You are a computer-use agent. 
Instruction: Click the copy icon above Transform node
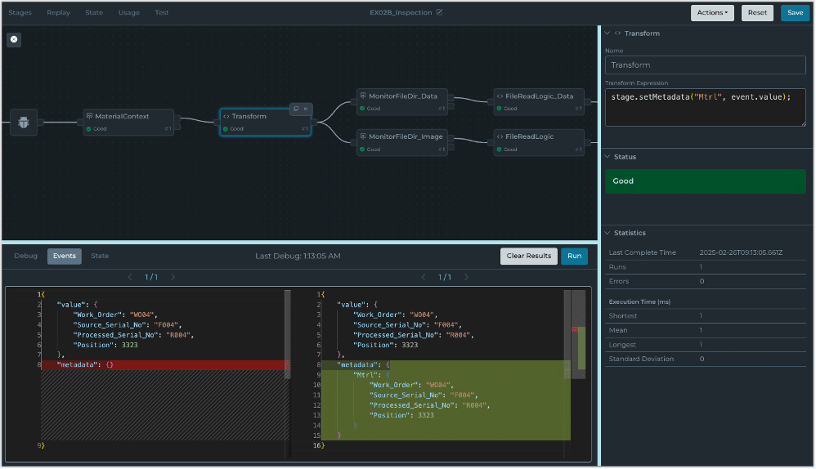tap(296, 109)
